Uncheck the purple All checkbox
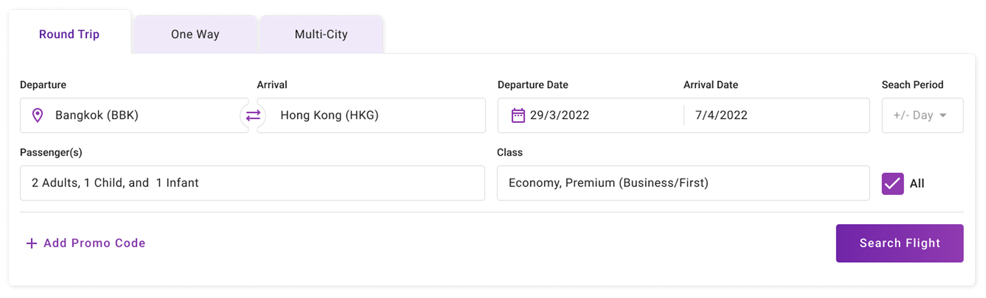This screenshot has height=298, width=986. pyautogui.click(x=892, y=184)
